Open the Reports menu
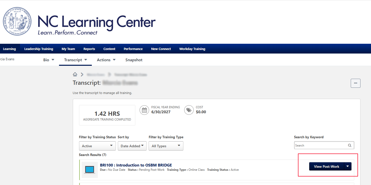The image size is (371, 185). 89,49
